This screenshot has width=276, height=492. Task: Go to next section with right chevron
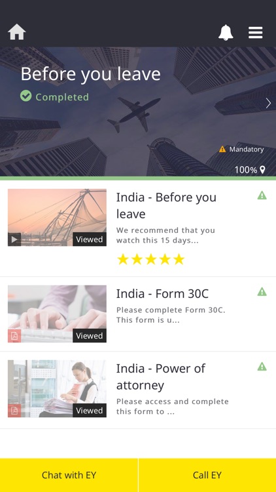268,103
